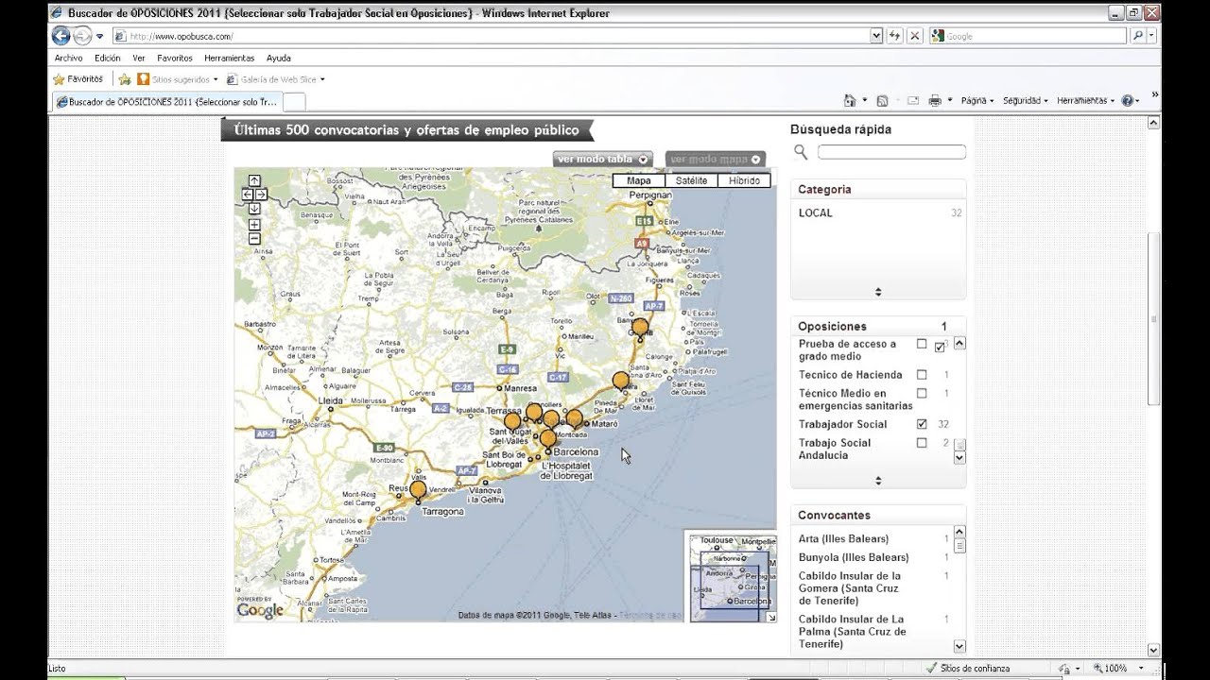
Task: Click the Búsqueda rápida search field
Action: pyautogui.click(x=891, y=152)
